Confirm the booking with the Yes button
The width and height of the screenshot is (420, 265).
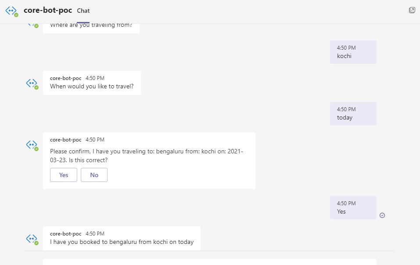click(63, 175)
